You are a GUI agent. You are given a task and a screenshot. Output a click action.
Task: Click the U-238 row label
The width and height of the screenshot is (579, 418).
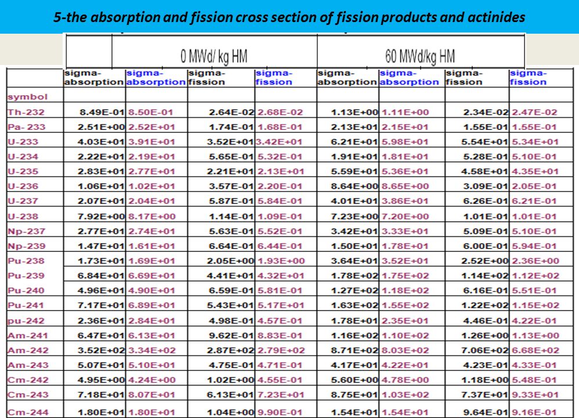pos(23,217)
